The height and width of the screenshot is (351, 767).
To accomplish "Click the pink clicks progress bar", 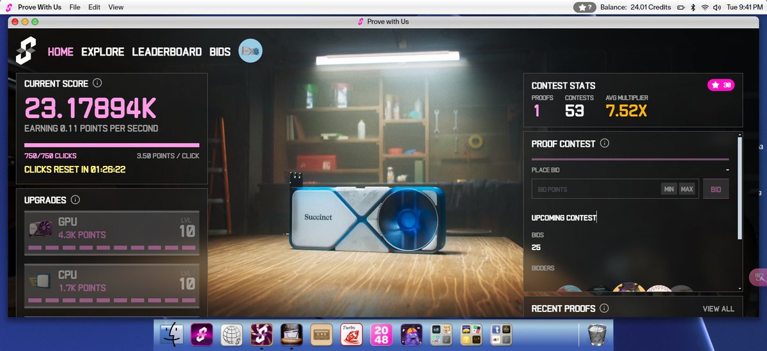I will 112,145.
